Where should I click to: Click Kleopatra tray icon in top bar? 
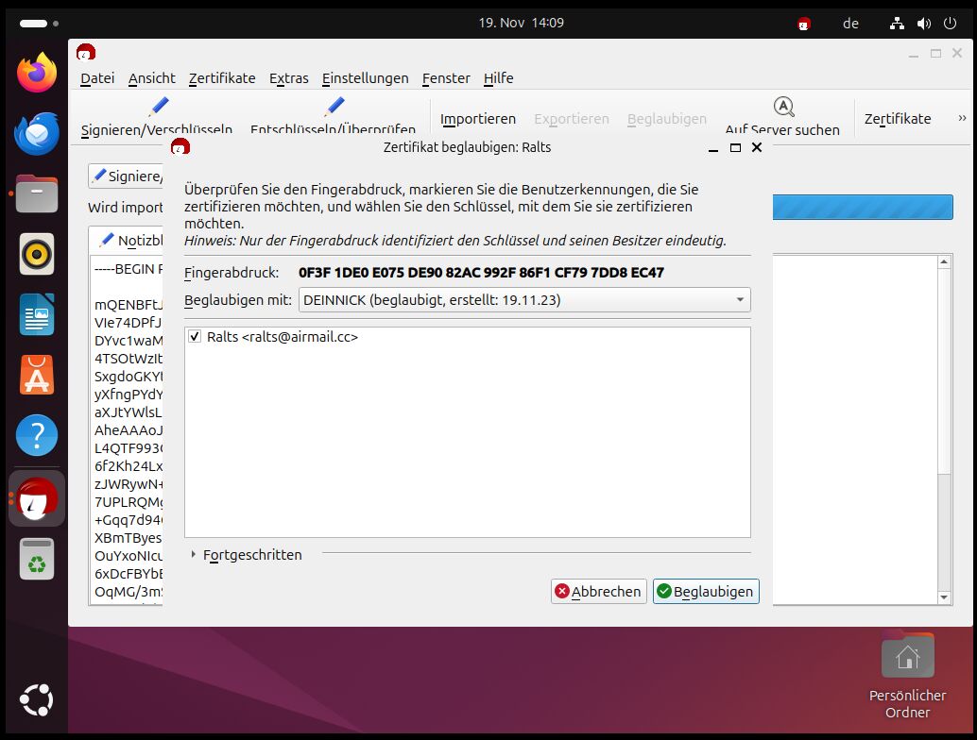tap(804, 24)
